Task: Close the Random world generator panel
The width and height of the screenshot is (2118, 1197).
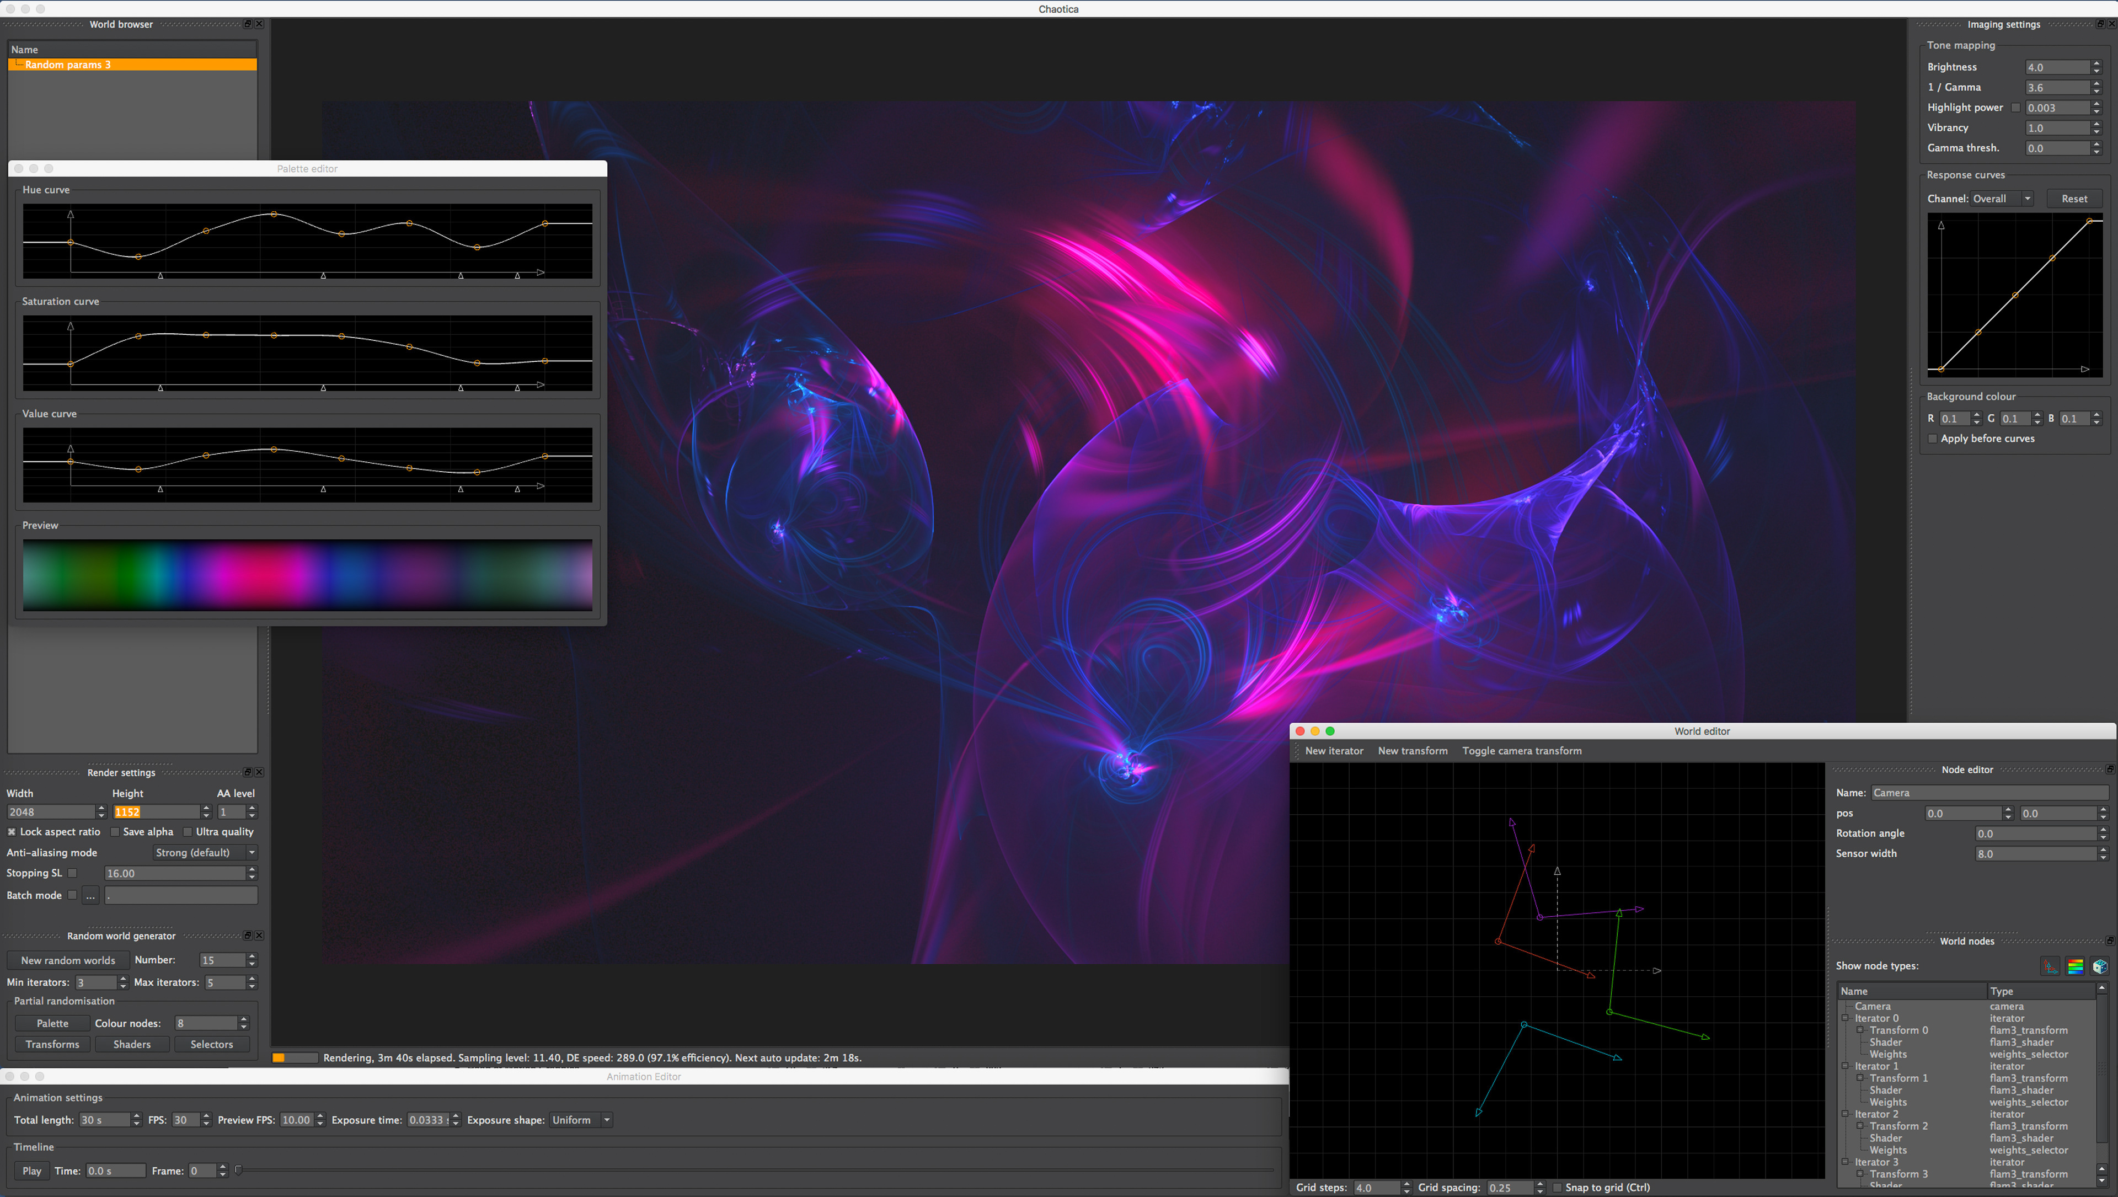Action: point(260,936)
